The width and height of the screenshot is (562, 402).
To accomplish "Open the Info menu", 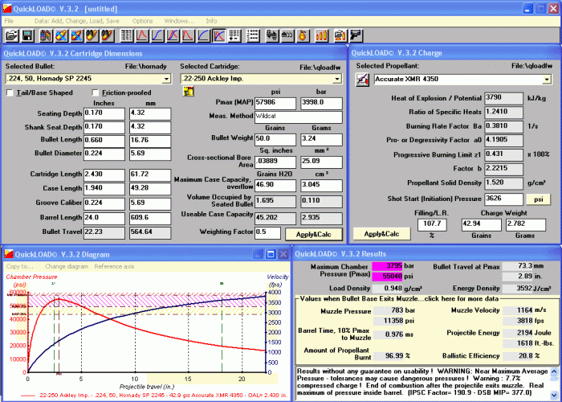I will pos(211,21).
